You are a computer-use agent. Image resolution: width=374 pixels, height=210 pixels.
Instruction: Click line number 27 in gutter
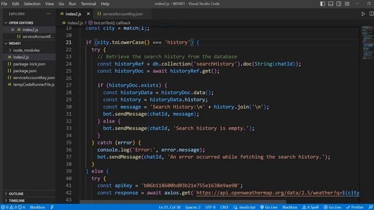coord(69,85)
